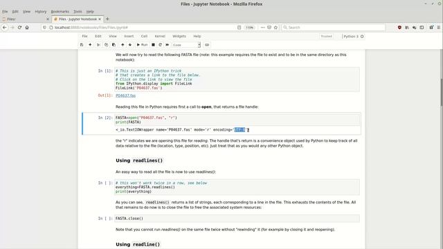The height and width of the screenshot is (249, 443).
Task: Insert a cell below using the plus icon
Action: [90, 45]
